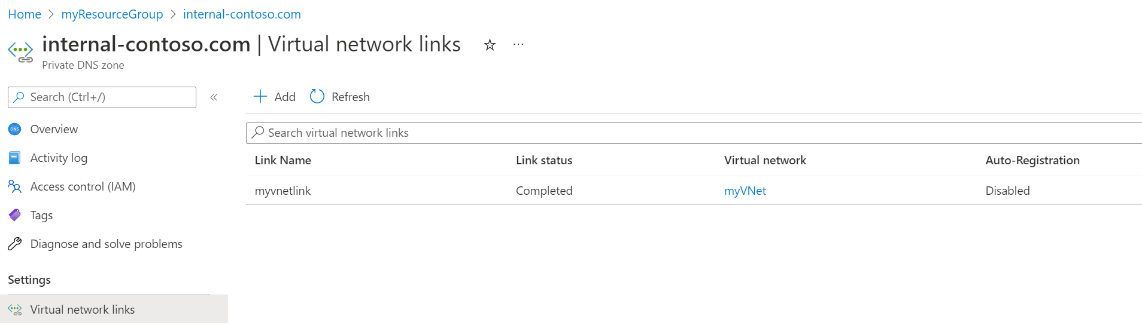Click the Private DNS zone header icon

coord(20,51)
